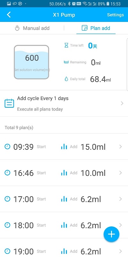
Task: Tap the water drop Daily total icon
Action: tap(66, 79)
